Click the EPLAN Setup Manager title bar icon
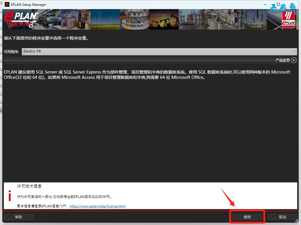Viewport: 301px width, 225px height. coord(7,4)
